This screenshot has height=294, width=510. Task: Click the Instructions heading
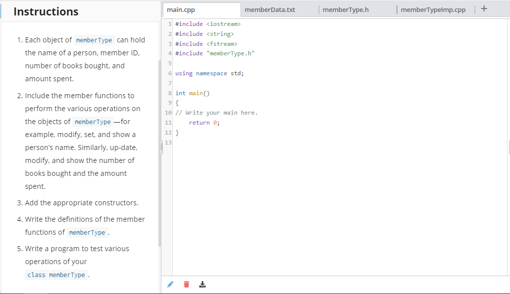tap(46, 12)
